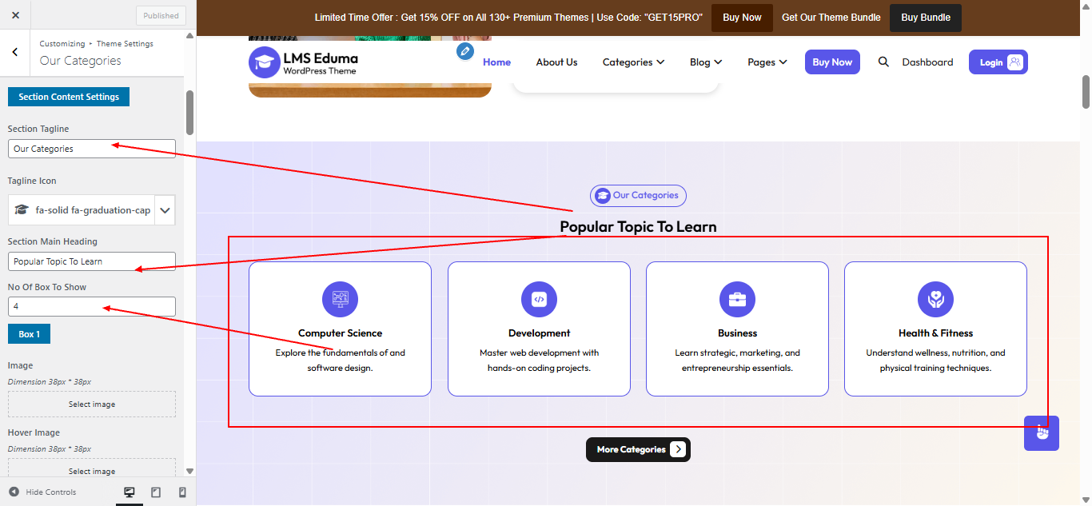
Task: Switch to mobile preview mode
Action: (181, 492)
